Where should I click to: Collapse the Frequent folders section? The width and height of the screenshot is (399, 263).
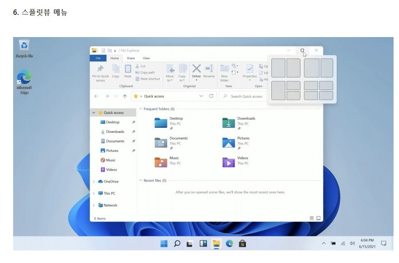140,109
